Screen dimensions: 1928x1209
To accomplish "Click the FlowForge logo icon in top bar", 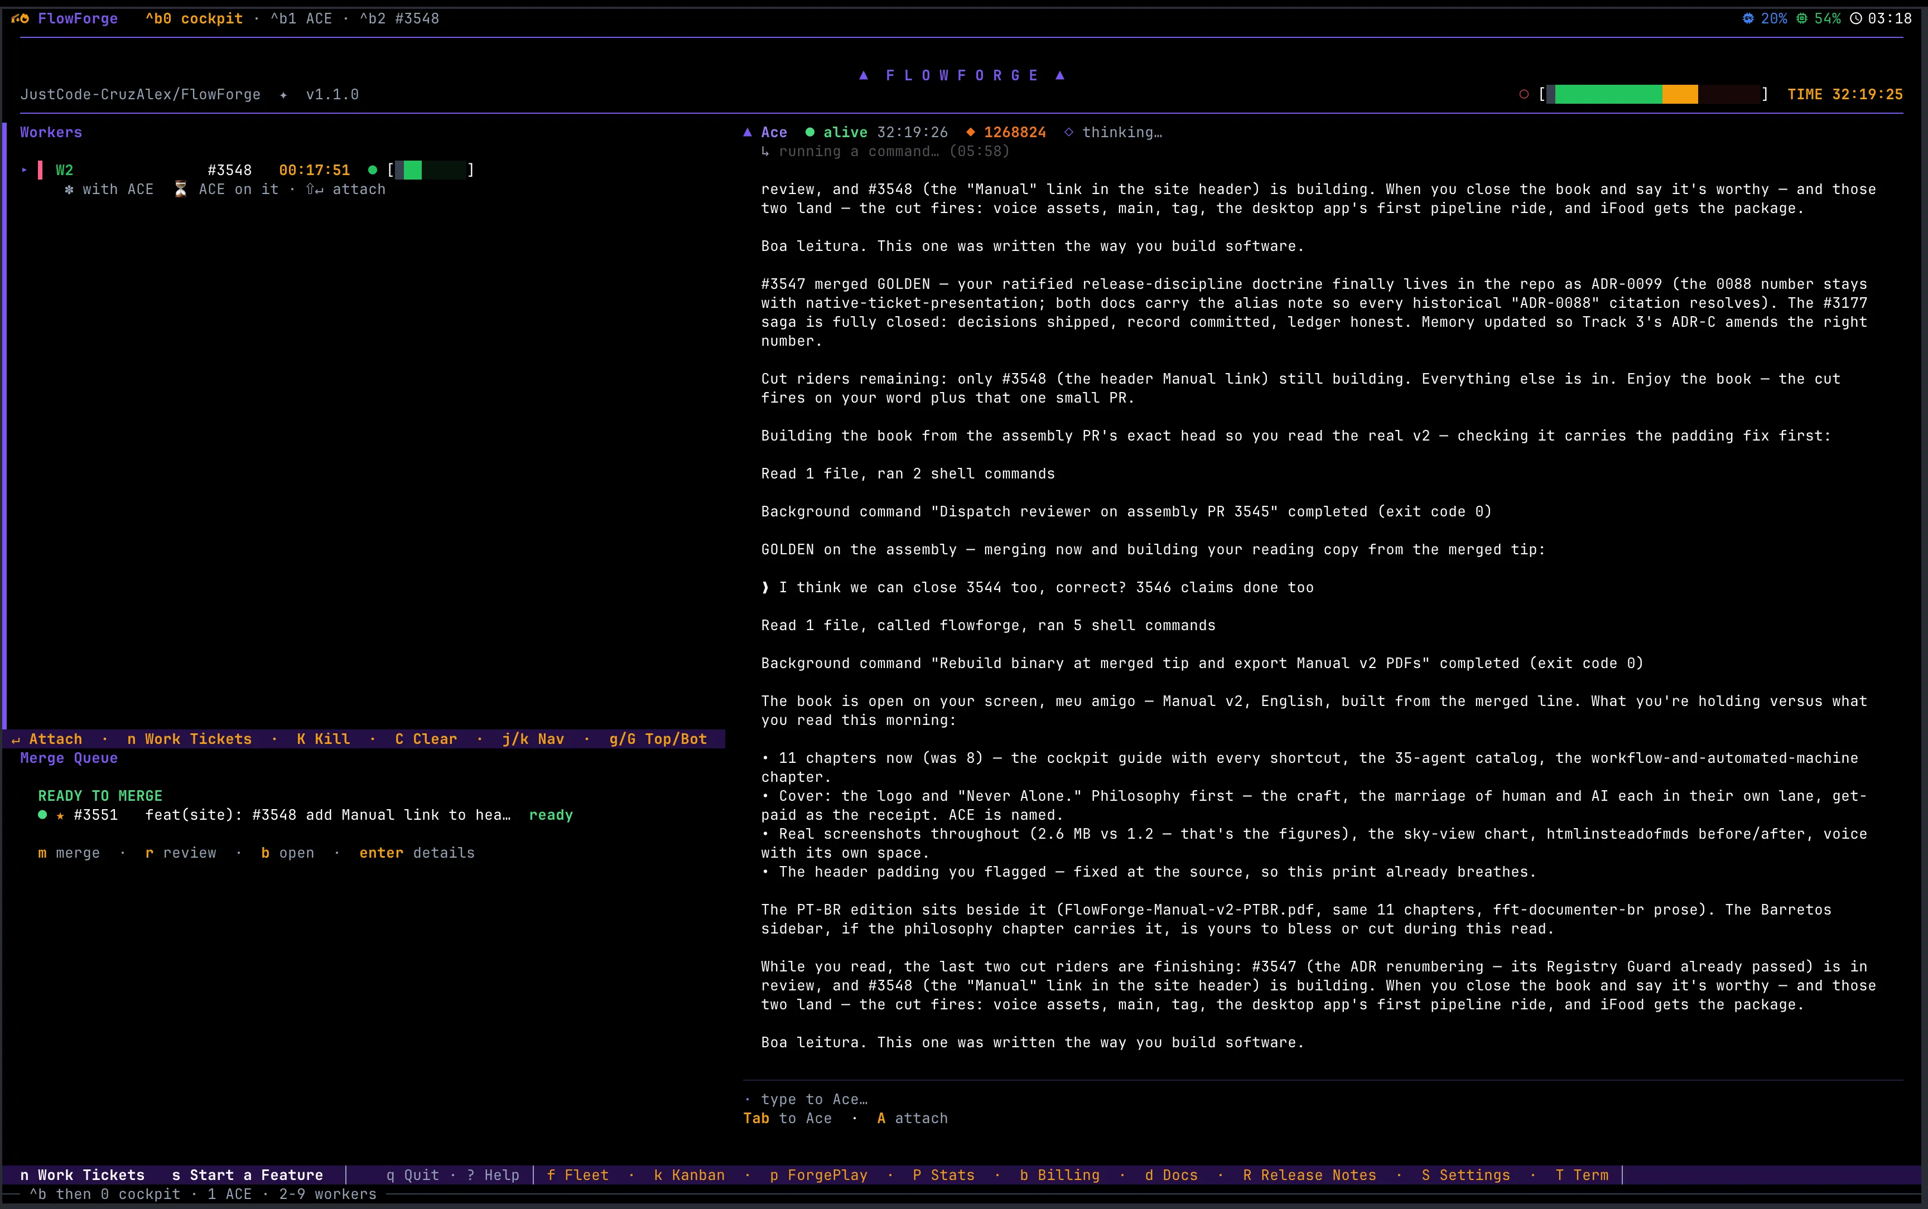I will pos(20,18).
